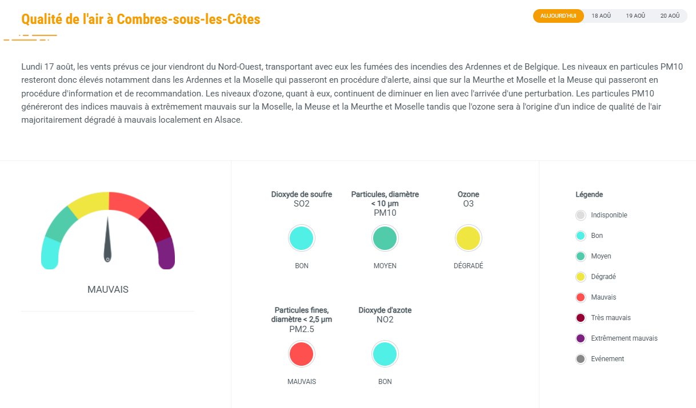Click the Extrêmement mauvais purple swatch

pos(581,338)
